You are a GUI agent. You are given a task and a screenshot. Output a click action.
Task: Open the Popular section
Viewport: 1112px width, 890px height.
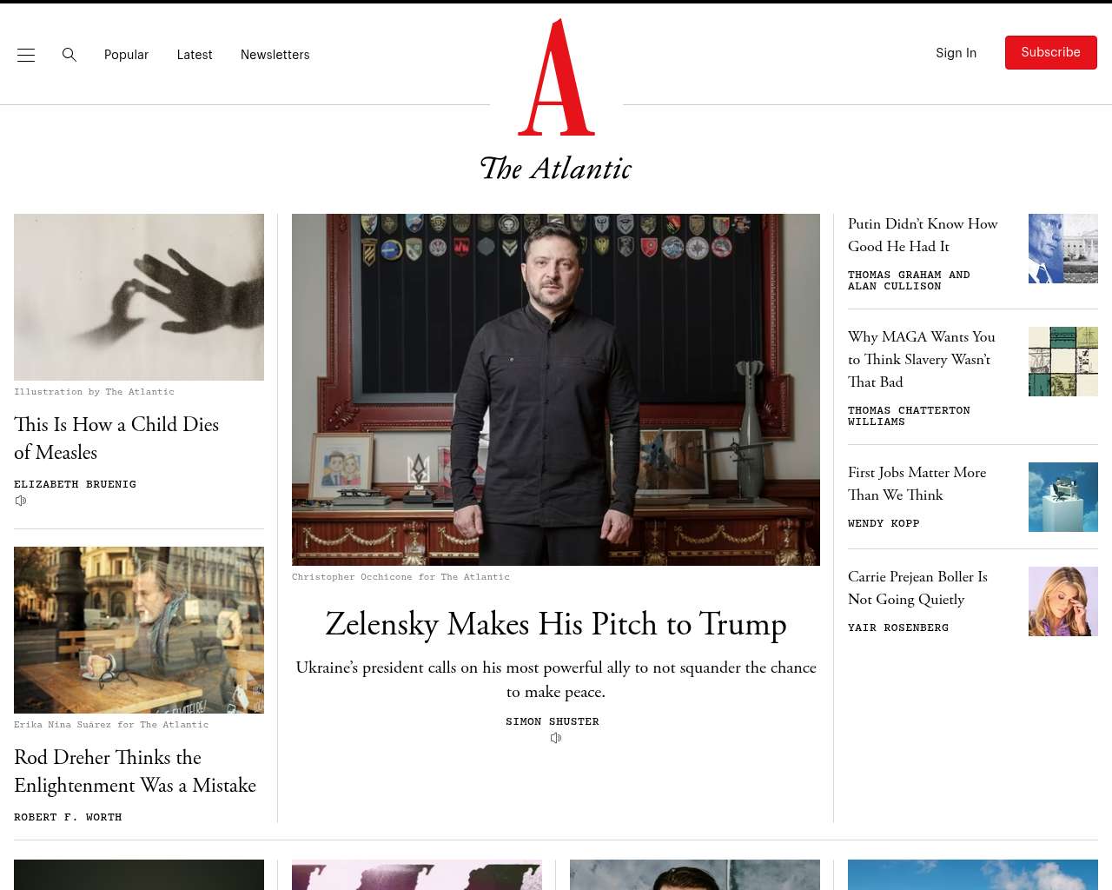126,55
